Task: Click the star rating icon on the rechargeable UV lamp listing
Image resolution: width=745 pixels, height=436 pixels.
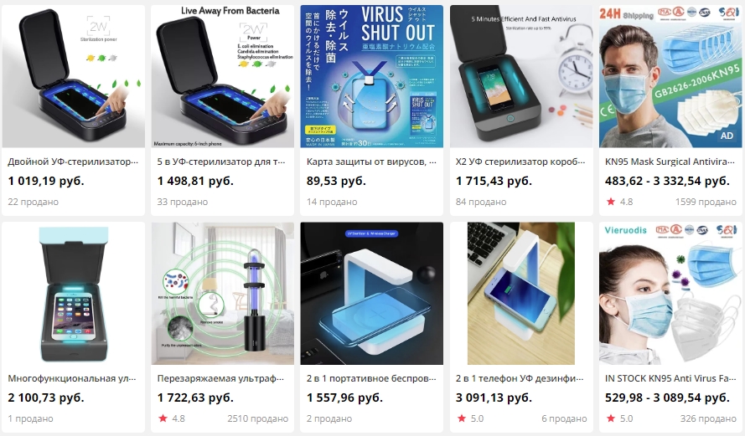Action: click(x=163, y=418)
